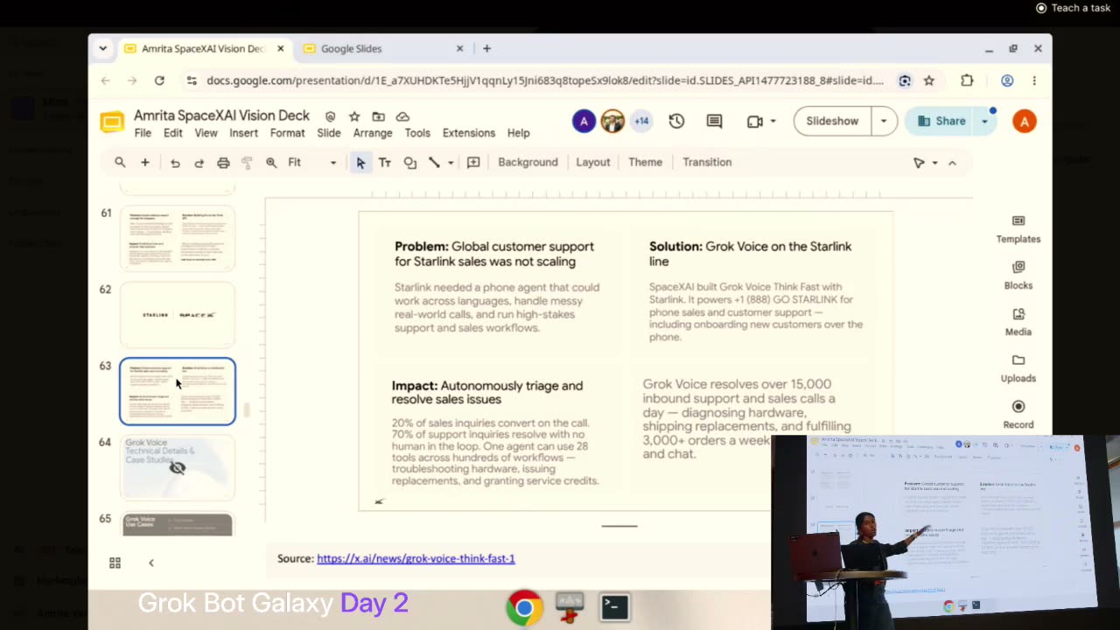Click the address bar URL
The width and height of the screenshot is (1120, 630).
pos(545,80)
